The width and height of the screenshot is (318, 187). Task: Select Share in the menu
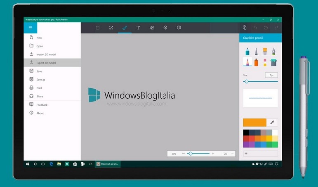52,96
